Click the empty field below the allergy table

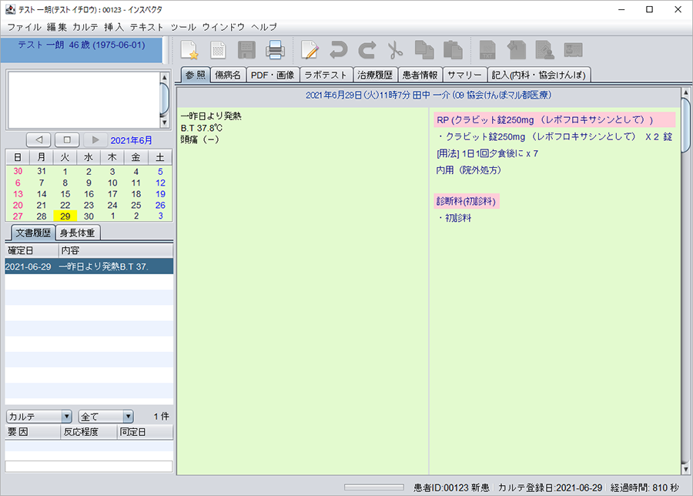click(89, 466)
